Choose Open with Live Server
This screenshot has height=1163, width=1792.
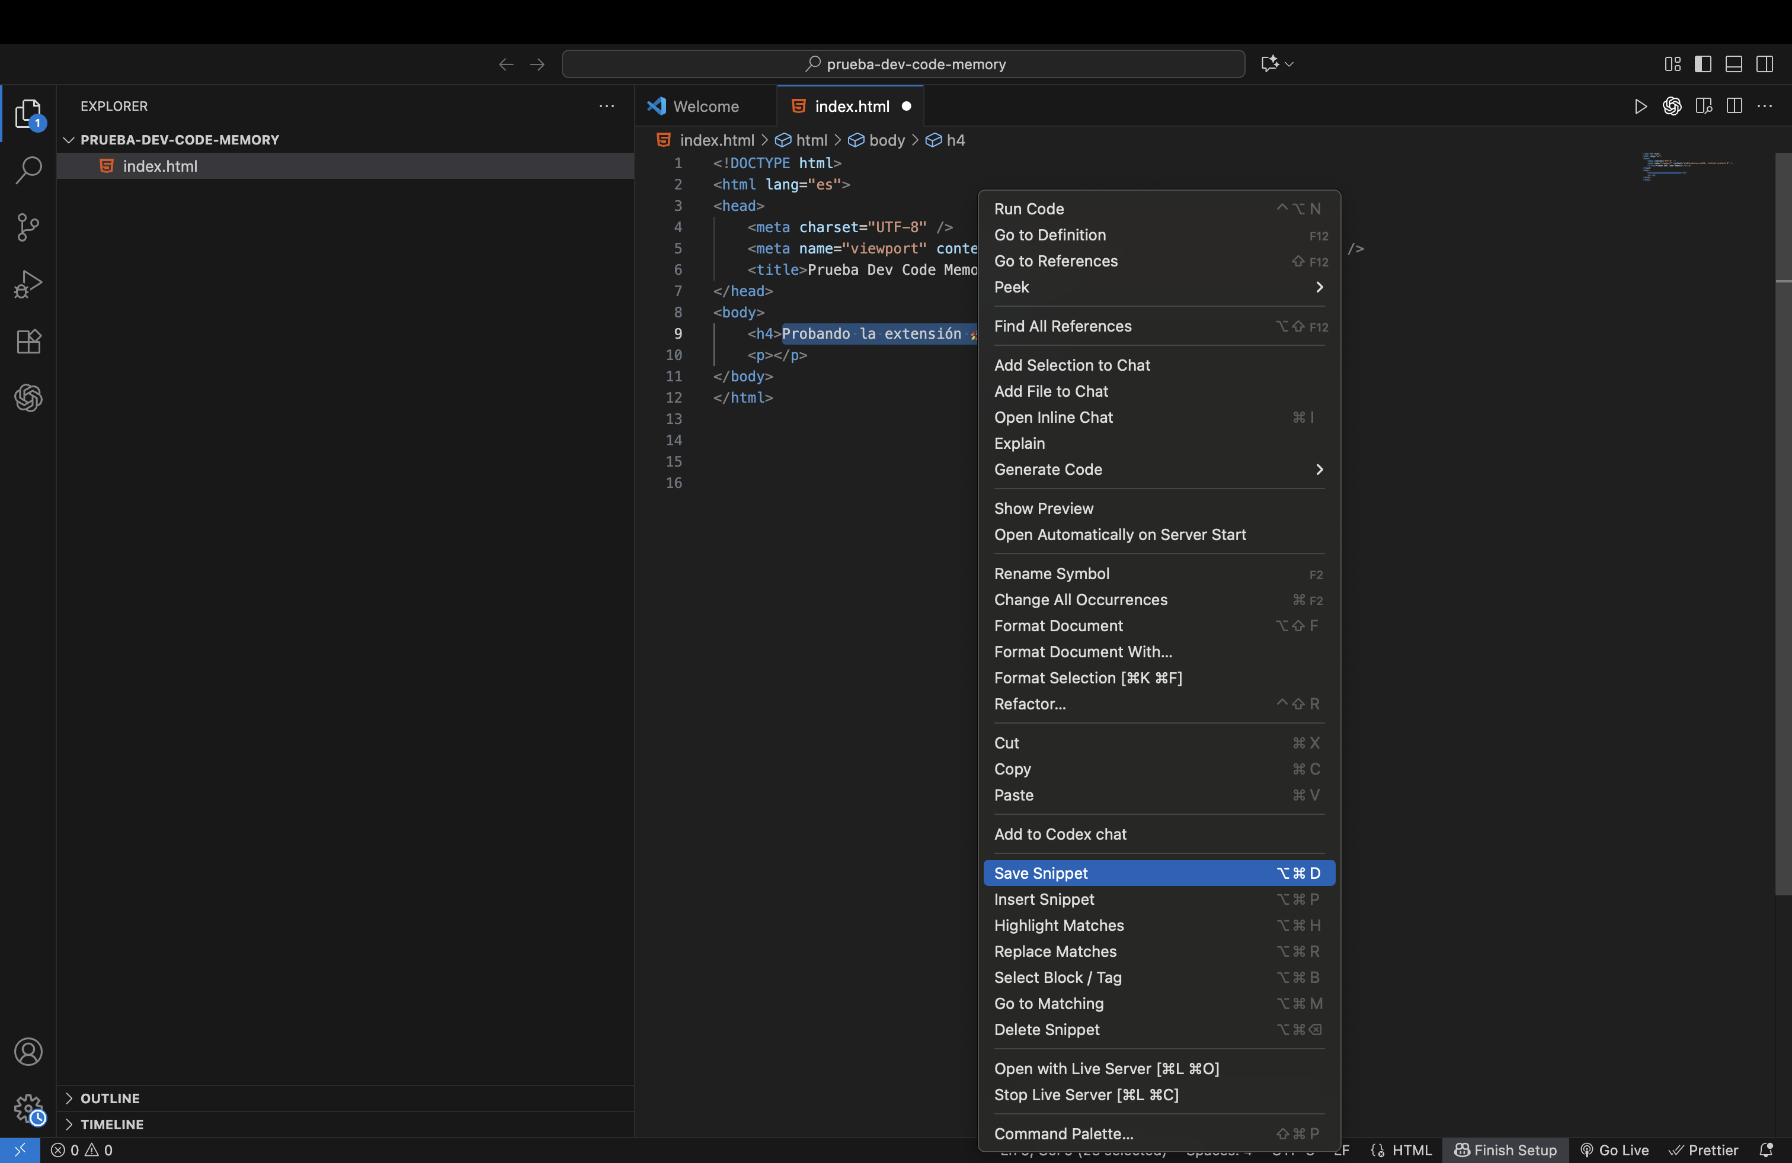[x=1159, y=1069]
